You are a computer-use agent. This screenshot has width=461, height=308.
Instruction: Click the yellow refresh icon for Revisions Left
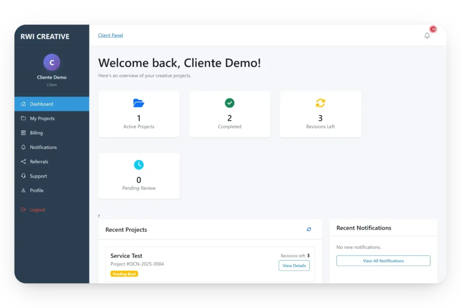coord(320,103)
